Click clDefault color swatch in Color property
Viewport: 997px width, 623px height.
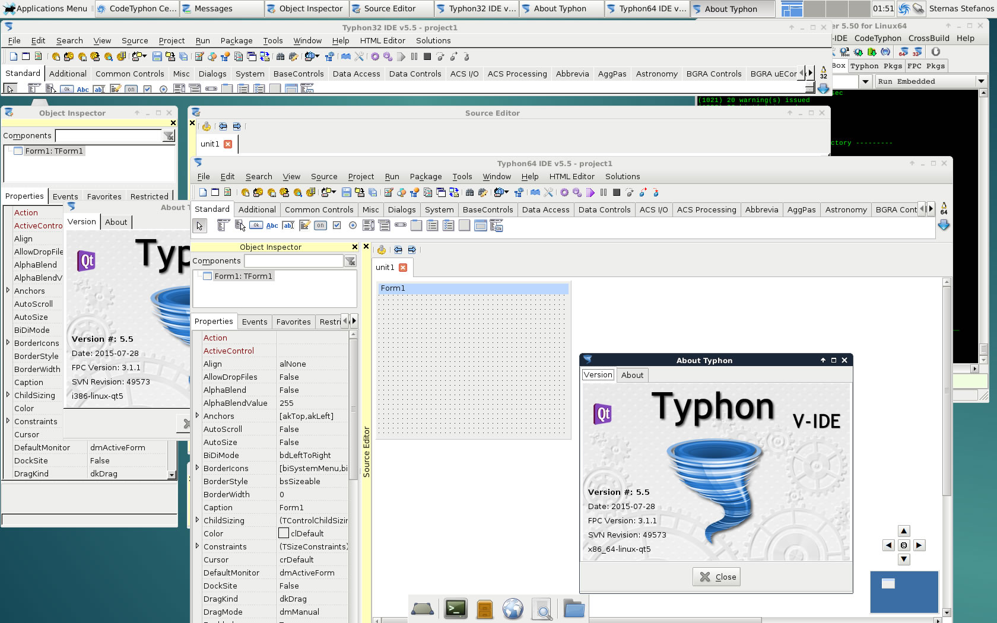point(284,533)
